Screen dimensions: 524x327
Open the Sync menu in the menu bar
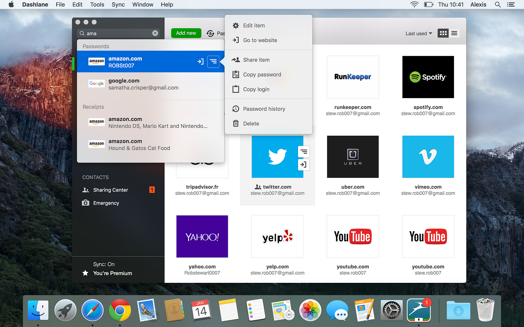coord(118,5)
